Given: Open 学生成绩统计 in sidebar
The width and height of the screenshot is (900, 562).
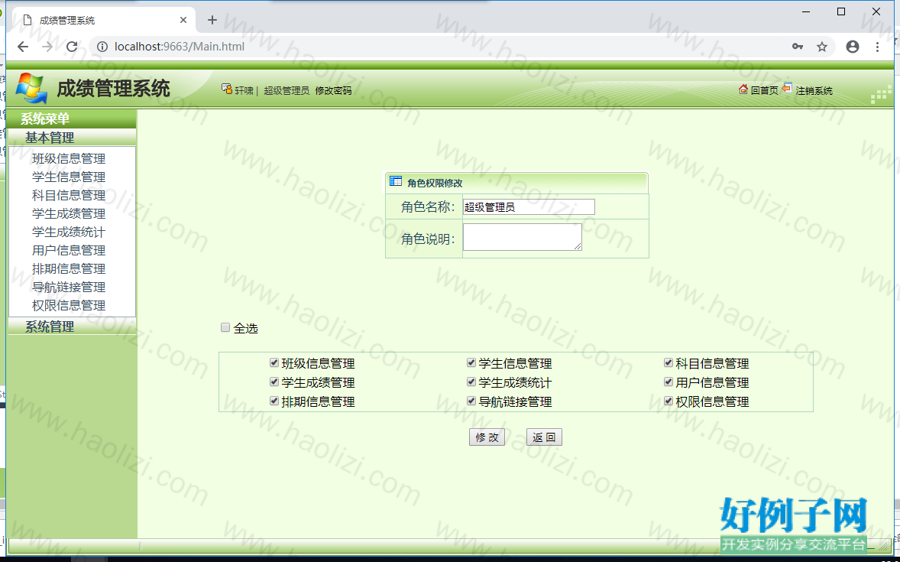Looking at the screenshot, I should tap(69, 232).
